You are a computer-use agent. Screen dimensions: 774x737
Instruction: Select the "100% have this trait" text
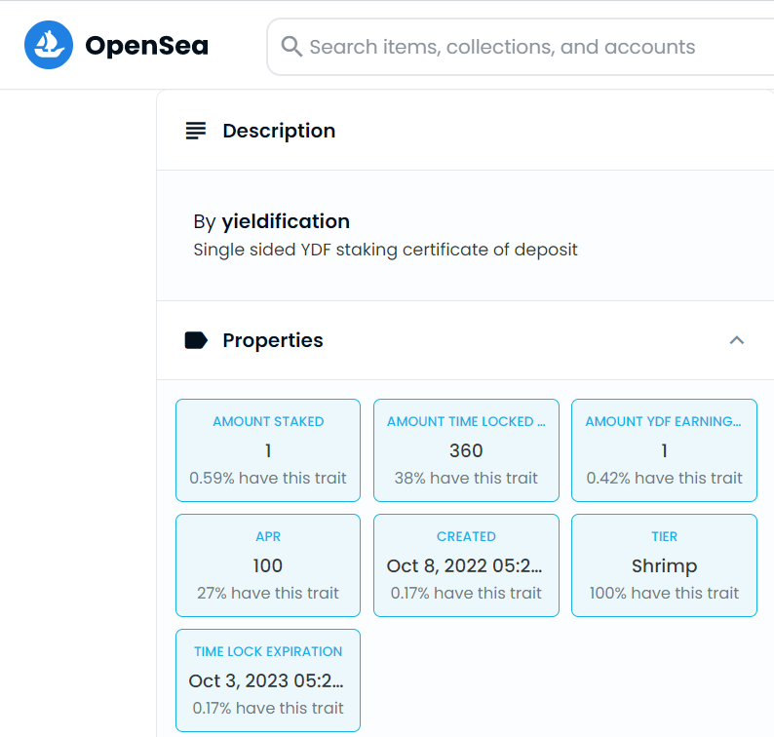[664, 593]
